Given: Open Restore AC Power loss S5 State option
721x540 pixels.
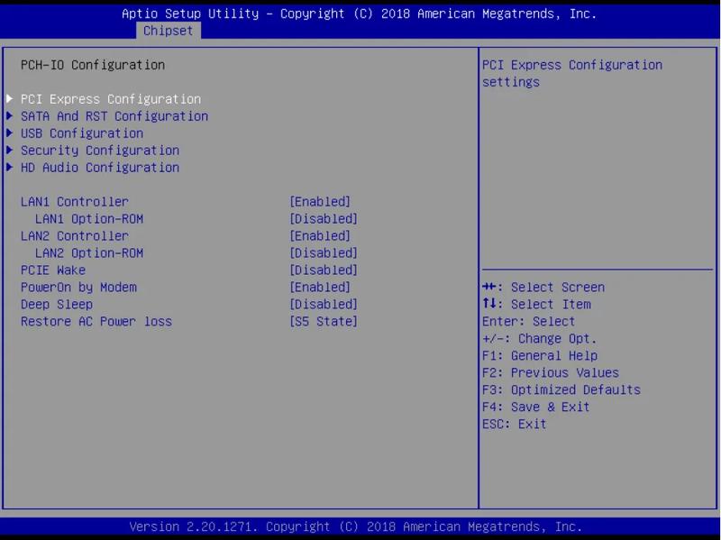Looking at the screenshot, I should tap(324, 322).
